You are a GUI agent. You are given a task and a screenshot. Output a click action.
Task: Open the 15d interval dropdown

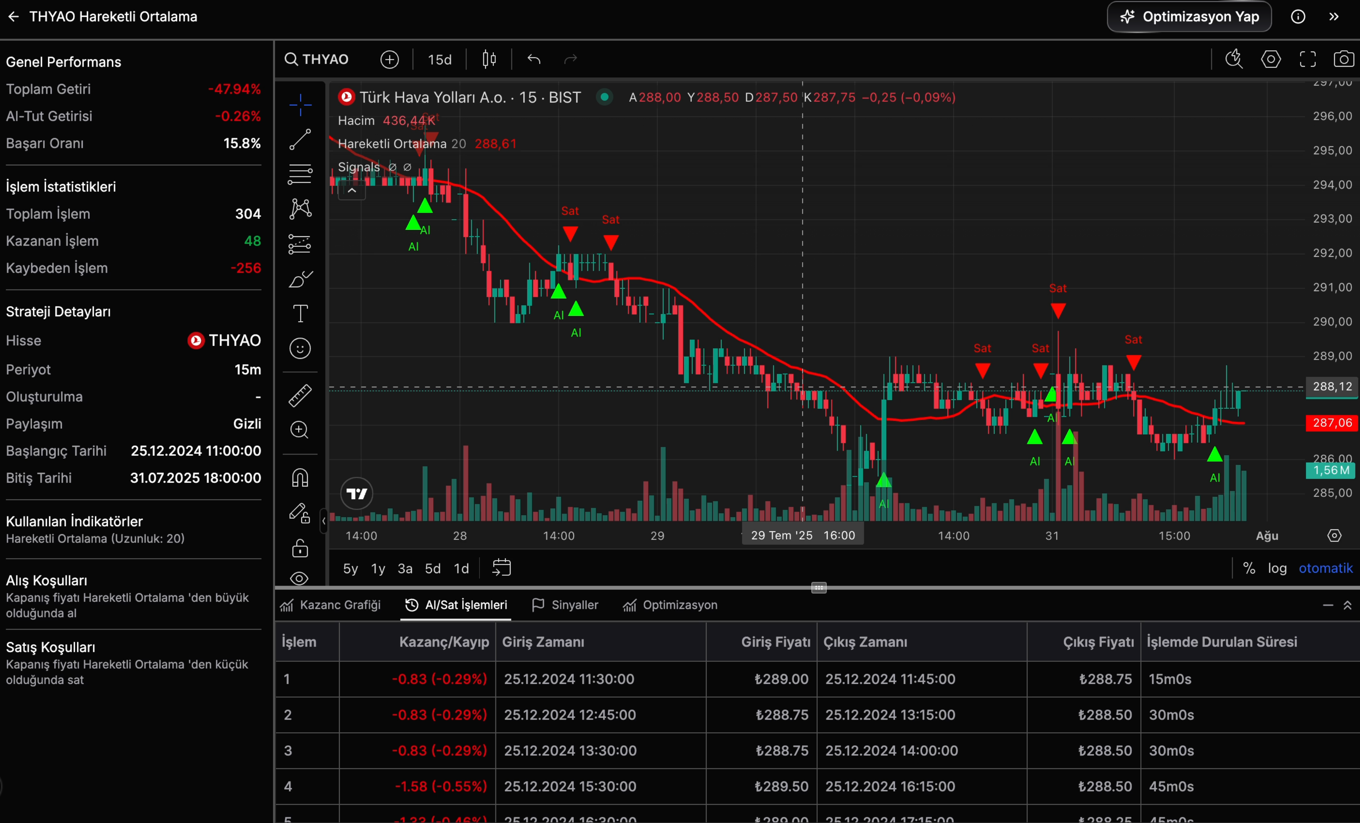click(x=439, y=59)
